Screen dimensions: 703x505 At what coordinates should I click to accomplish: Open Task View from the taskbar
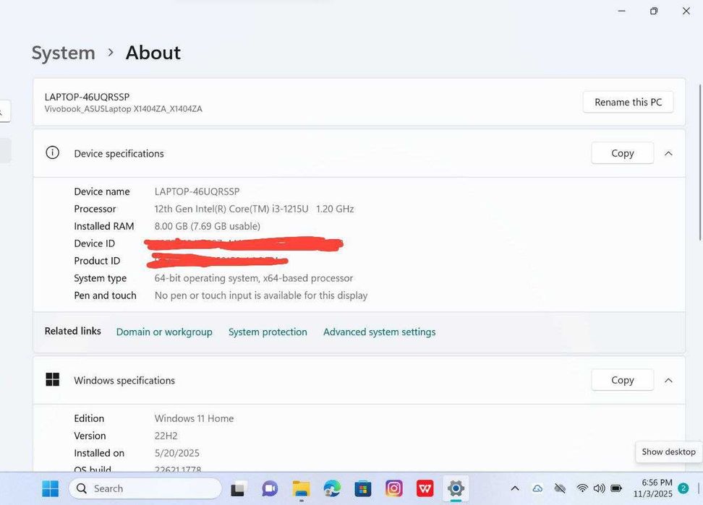click(238, 489)
